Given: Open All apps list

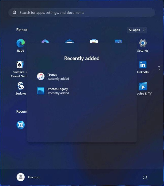Looking at the screenshot, I should click(137, 30).
